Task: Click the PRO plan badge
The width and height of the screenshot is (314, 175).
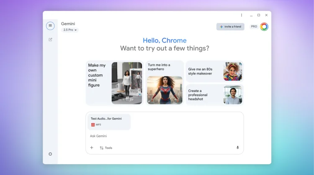Action: [254, 27]
